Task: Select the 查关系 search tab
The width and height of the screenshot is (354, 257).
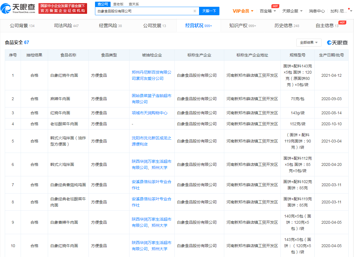Action: pyautogui.click(x=134, y=4)
